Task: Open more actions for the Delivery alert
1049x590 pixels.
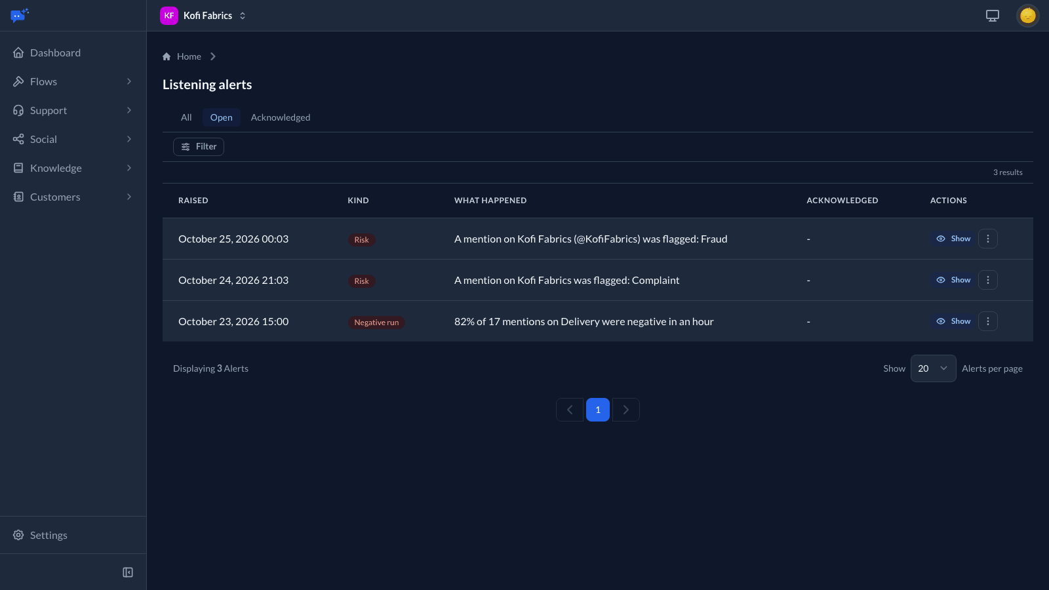Action: pos(988,321)
